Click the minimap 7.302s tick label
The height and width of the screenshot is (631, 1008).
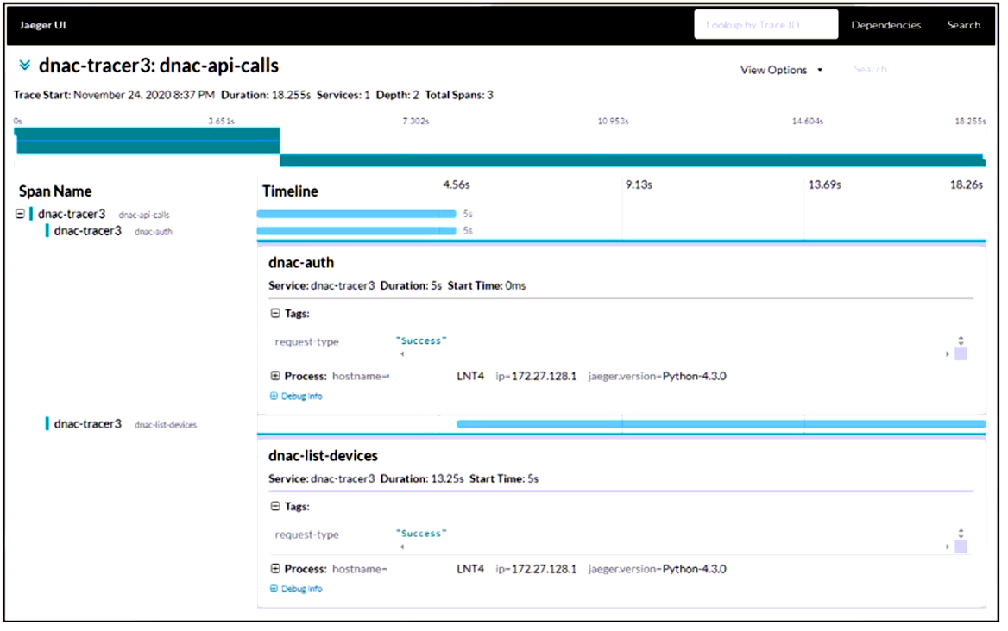[416, 121]
